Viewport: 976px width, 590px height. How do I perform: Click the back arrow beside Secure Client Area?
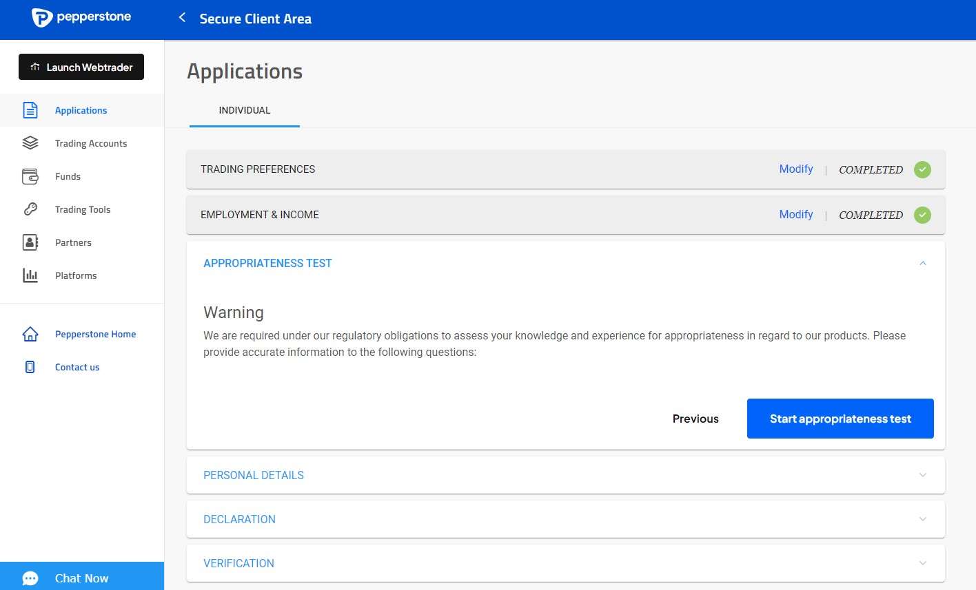pyautogui.click(x=182, y=18)
